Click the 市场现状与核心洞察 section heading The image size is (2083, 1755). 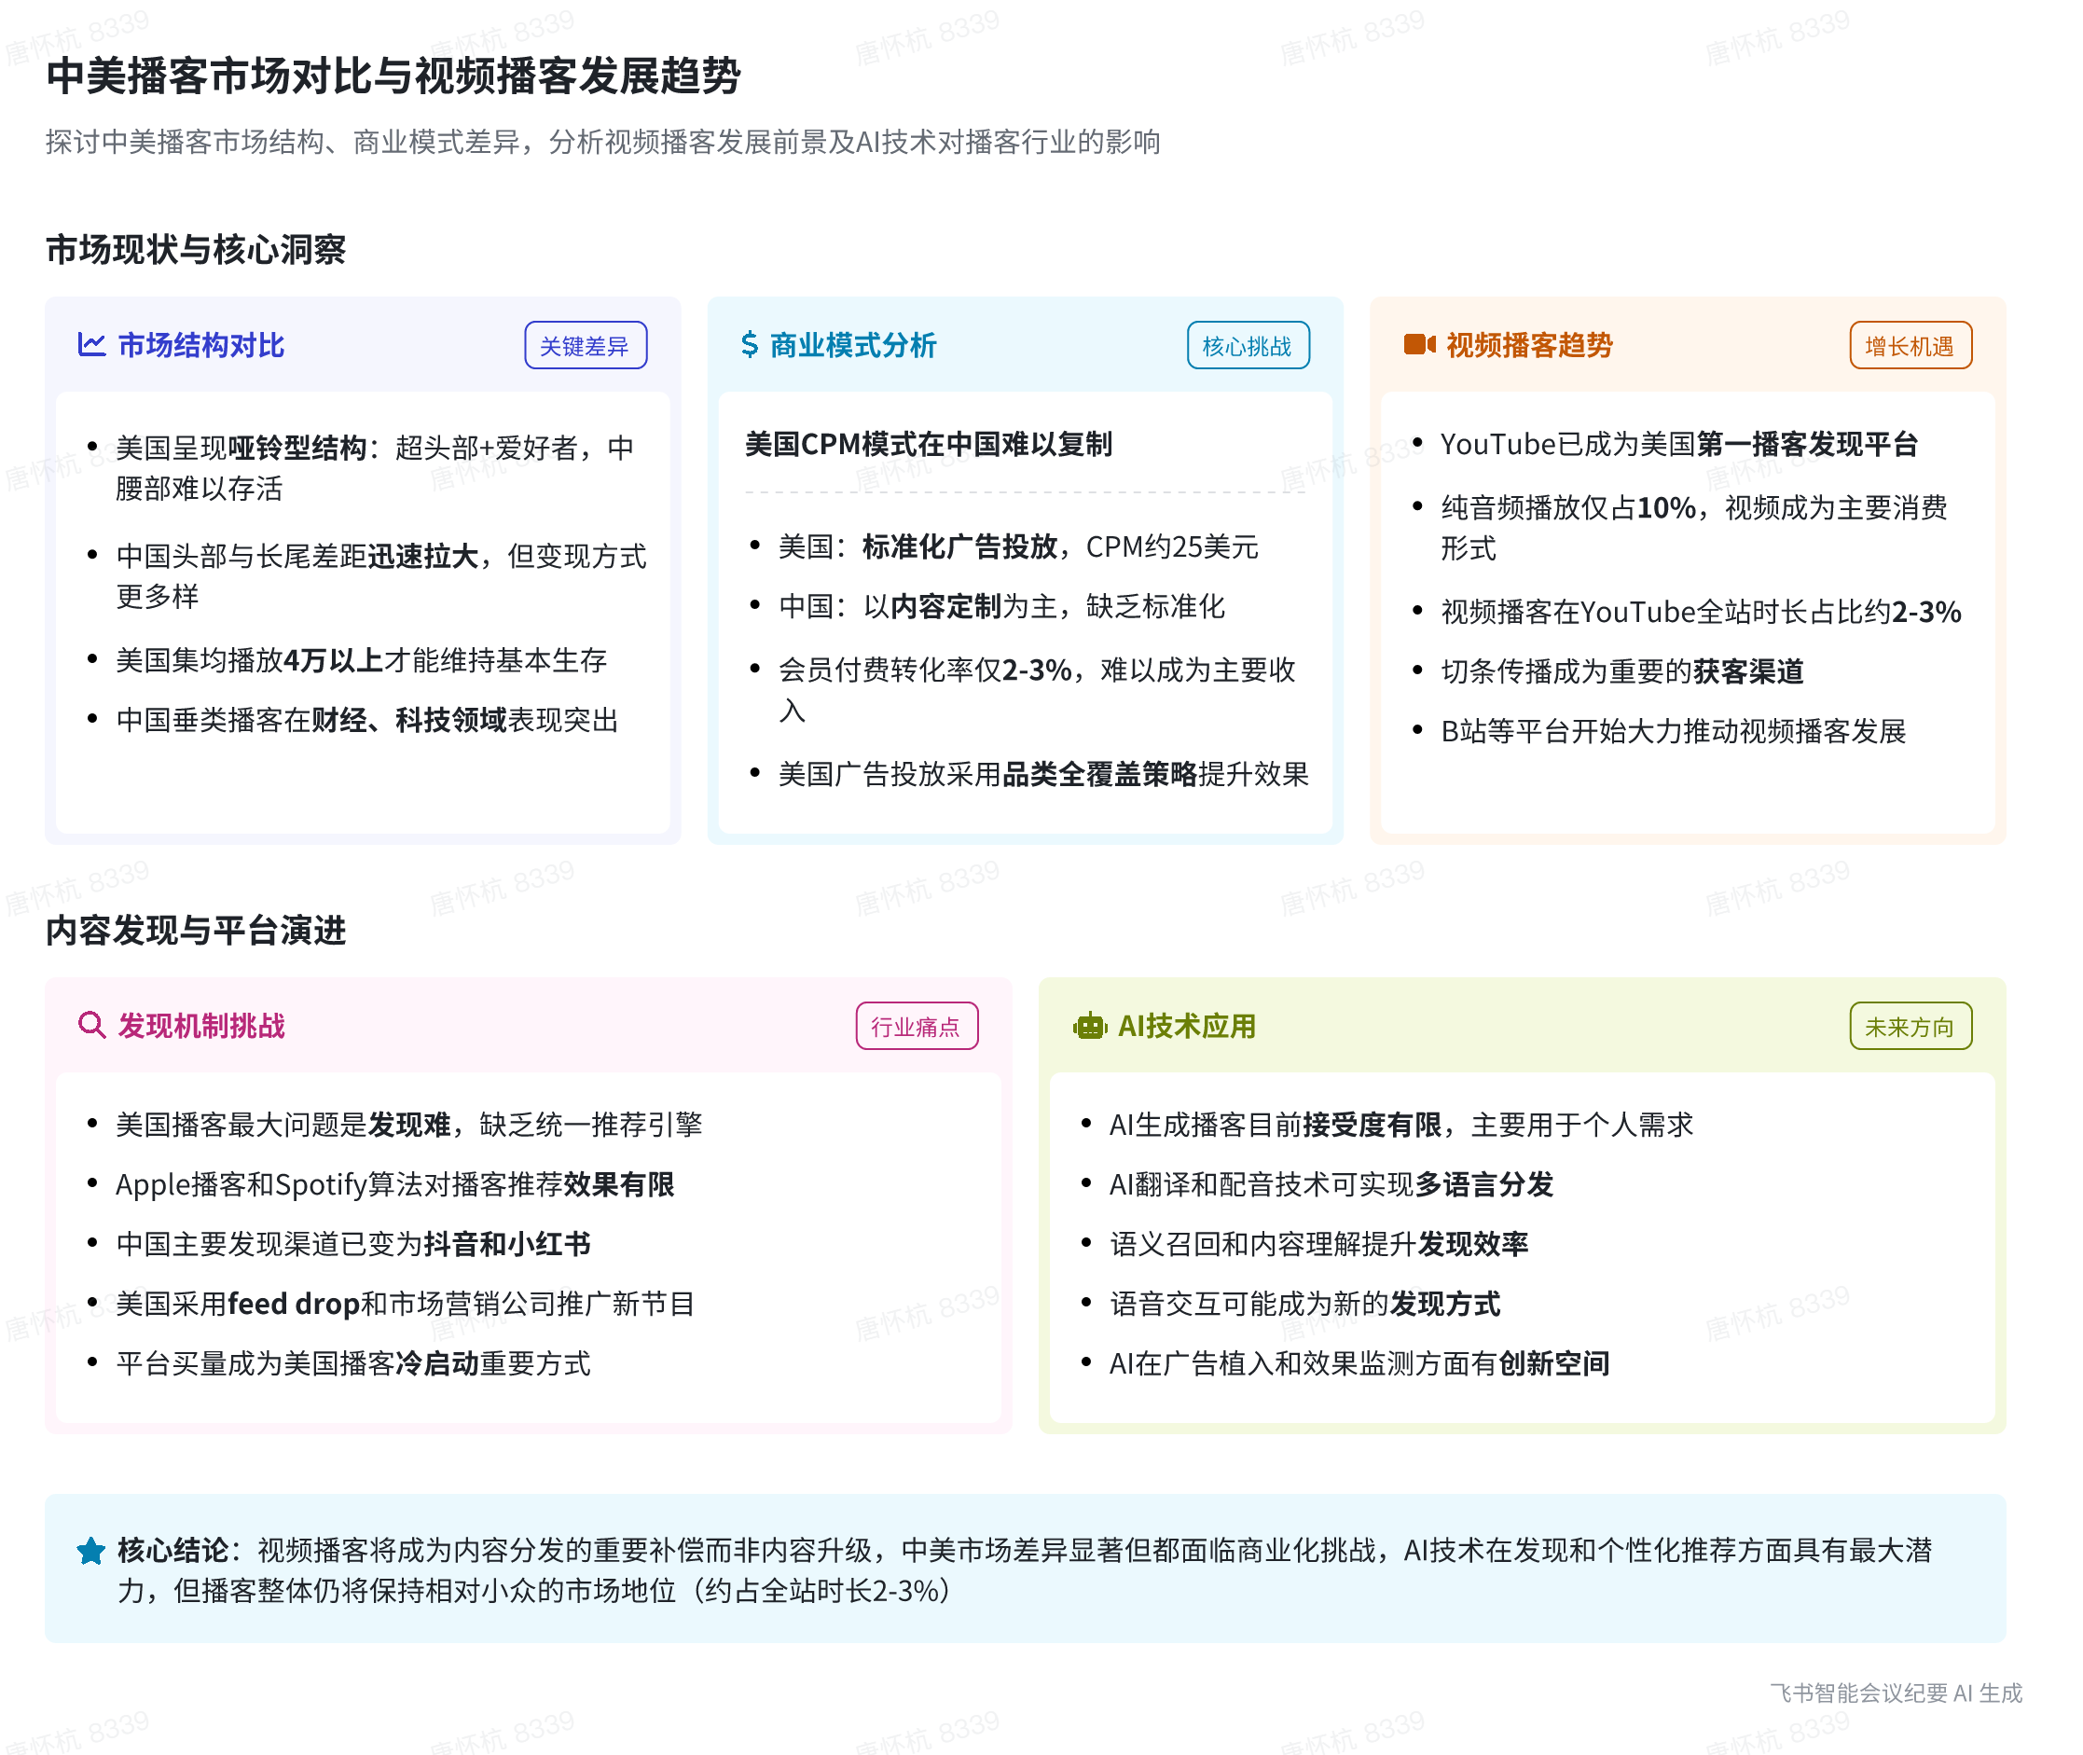click(x=196, y=250)
